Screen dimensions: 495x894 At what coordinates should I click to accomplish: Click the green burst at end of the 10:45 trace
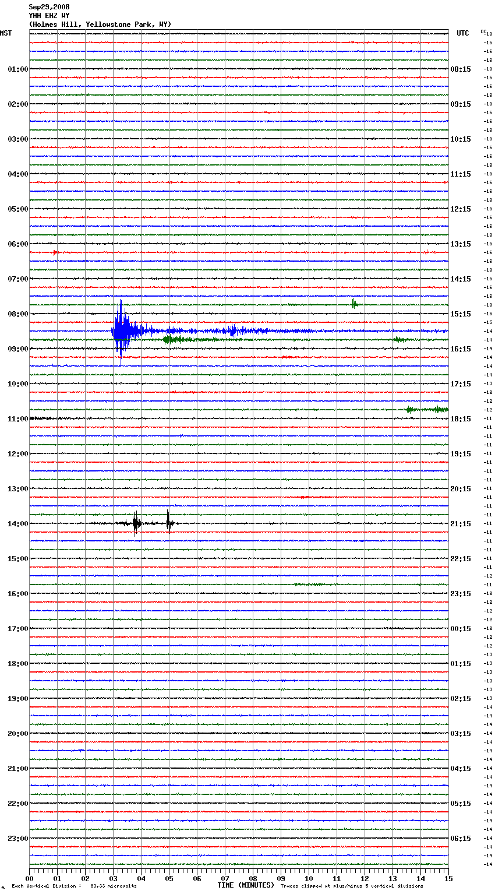pyautogui.click(x=427, y=410)
